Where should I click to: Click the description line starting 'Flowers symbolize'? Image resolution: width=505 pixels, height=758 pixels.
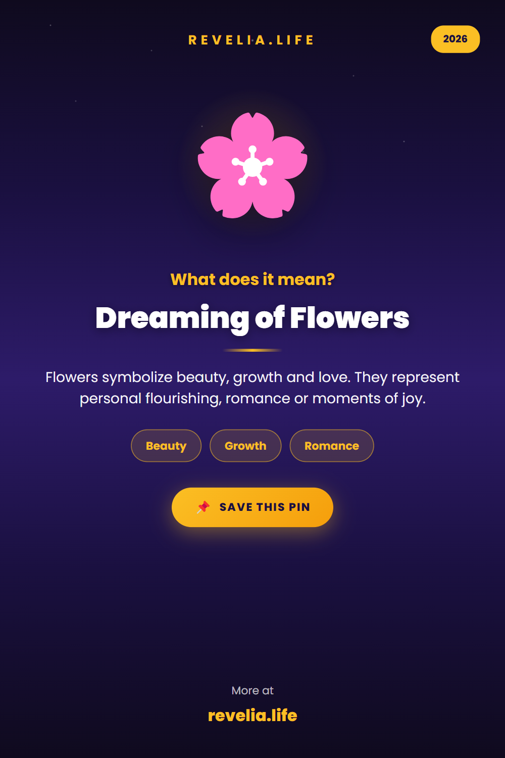pyautogui.click(x=252, y=377)
